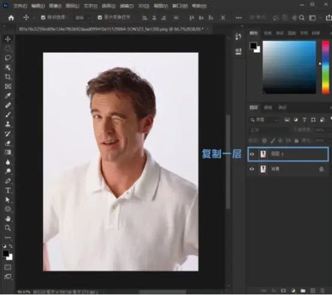332x295 pixels.
Task: Select the Zoom tool in the toolbox
Action: coord(8,228)
